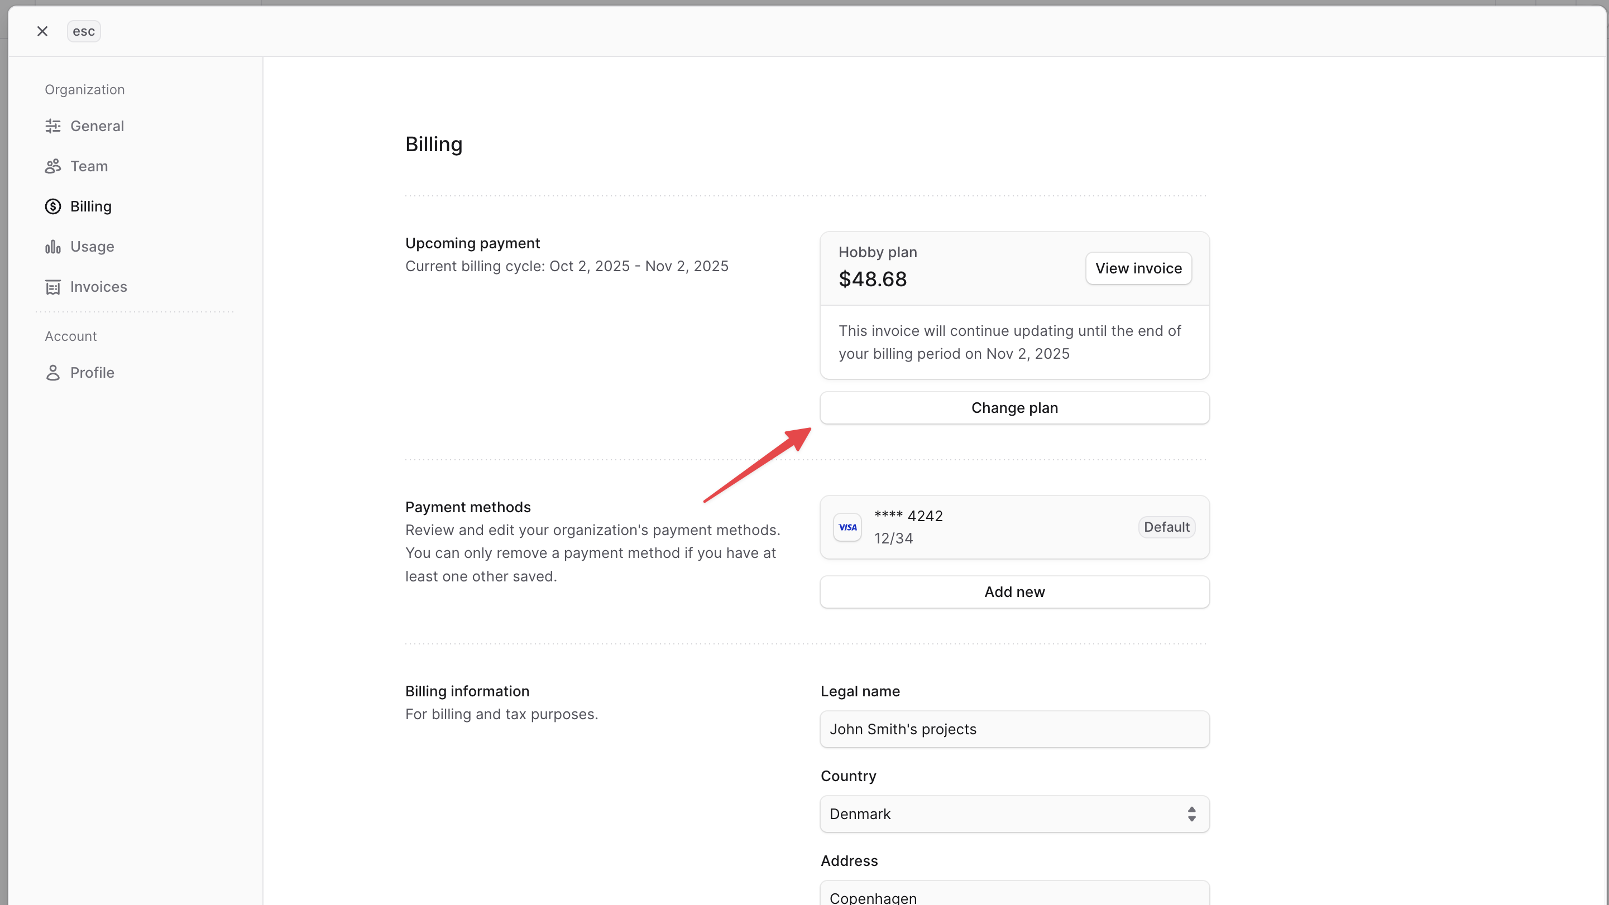Open the Profile person icon
Screen dimensions: 1609x905
[x=53, y=373]
